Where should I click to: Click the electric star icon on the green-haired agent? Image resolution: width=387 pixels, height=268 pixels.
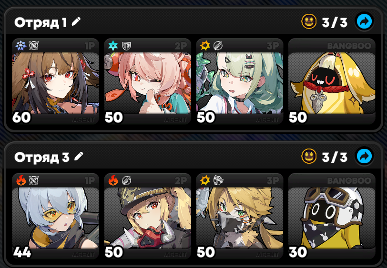[205, 46]
